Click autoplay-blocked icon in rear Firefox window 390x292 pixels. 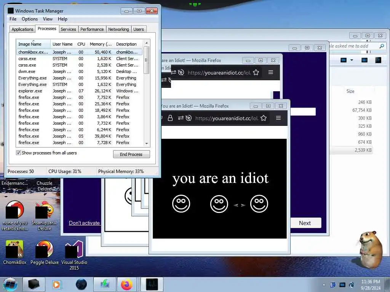point(181,73)
